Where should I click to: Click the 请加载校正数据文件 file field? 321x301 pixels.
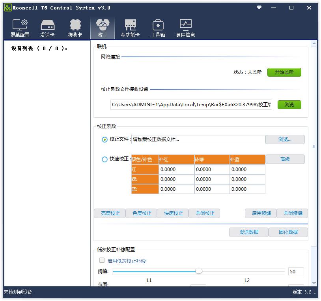click(198, 139)
